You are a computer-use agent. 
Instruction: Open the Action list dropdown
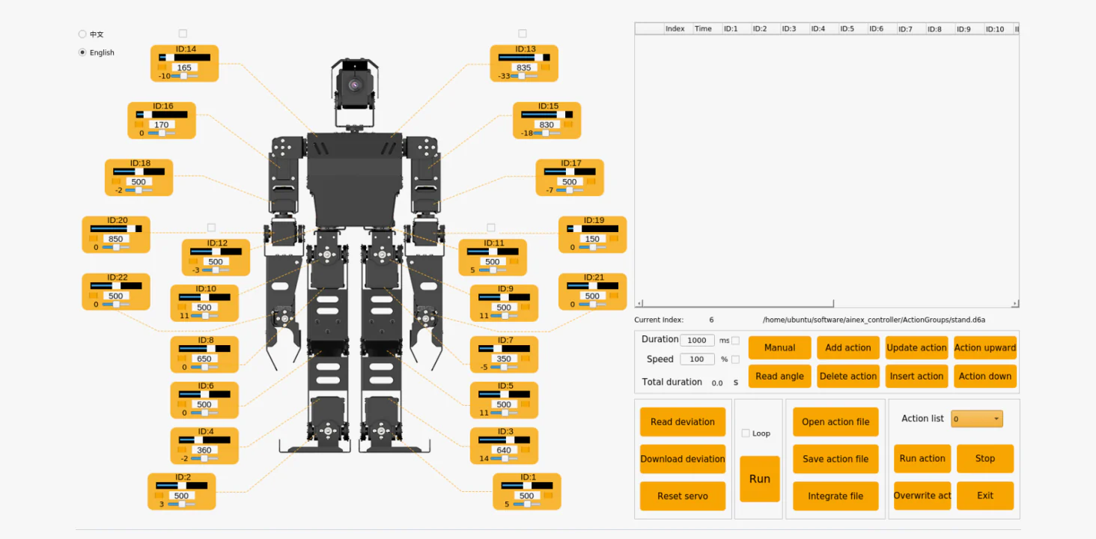point(976,419)
